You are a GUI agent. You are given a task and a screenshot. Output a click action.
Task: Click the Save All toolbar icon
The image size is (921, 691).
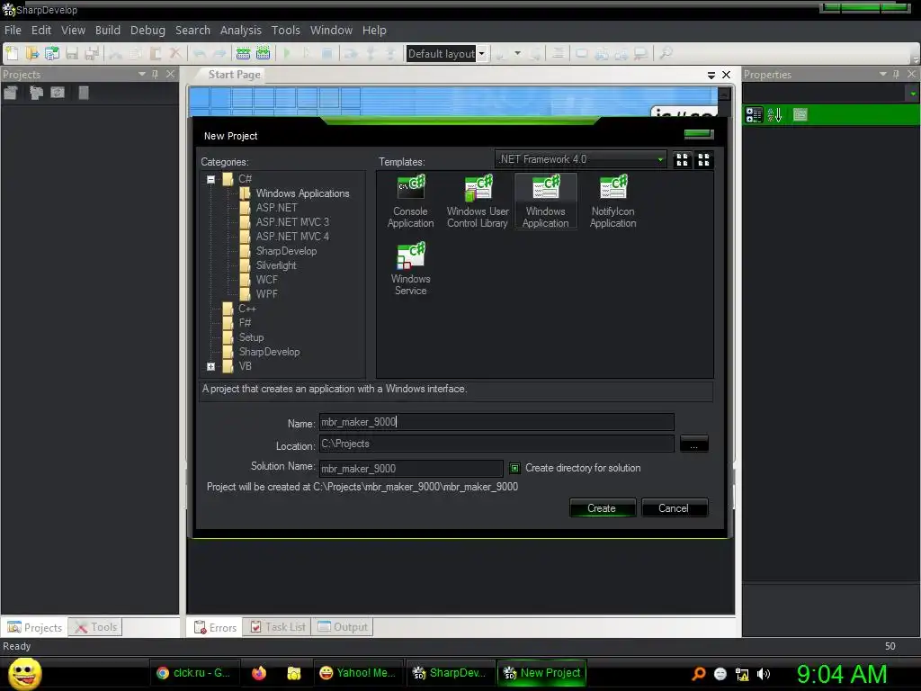92,53
